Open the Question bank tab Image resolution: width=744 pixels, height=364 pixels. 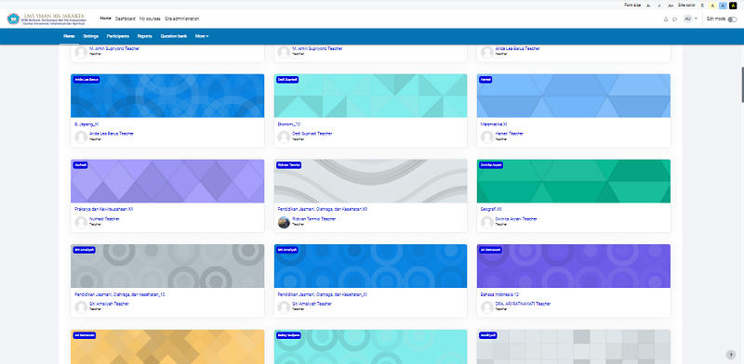point(174,36)
